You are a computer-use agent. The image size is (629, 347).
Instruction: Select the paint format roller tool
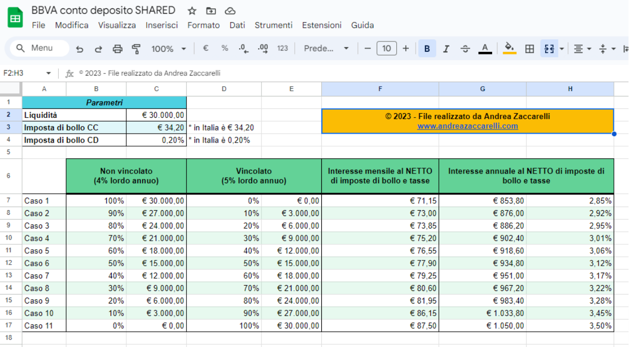click(x=136, y=49)
